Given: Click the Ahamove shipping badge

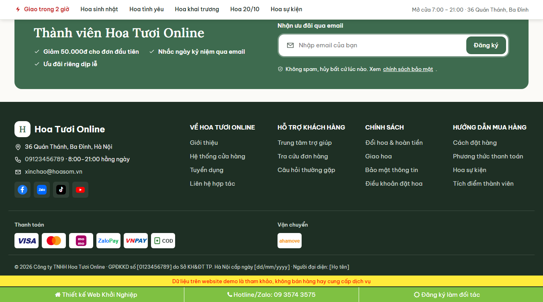Looking at the screenshot, I should (290, 241).
